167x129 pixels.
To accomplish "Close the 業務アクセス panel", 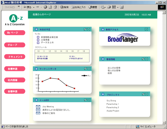I will [146, 29].
